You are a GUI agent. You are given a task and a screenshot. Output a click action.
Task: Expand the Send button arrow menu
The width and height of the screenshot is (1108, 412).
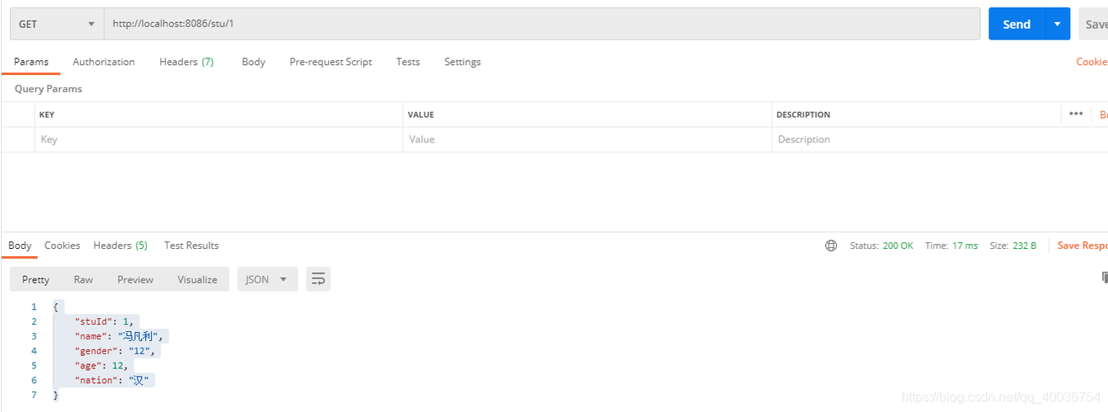(x=1057, y=24)
